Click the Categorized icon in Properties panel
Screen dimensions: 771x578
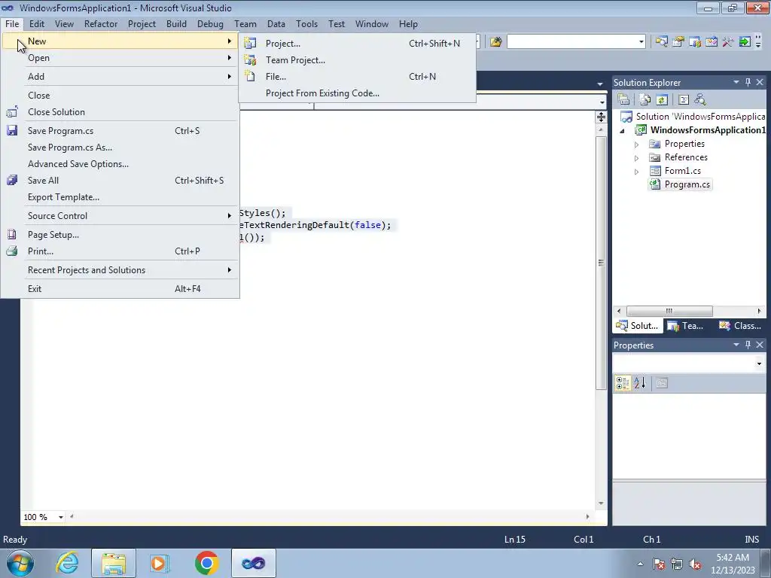[623, 383]
